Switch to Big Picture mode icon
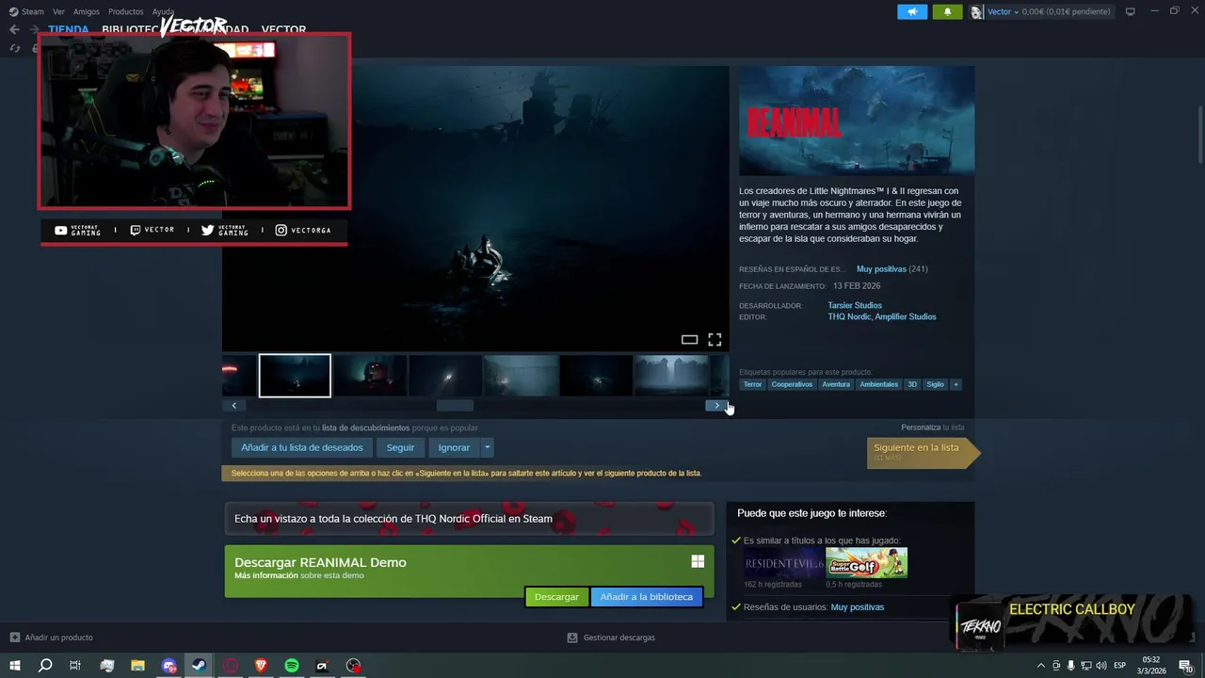Viewport: 1205px width, 678px height. click(x=1131, y=11)
